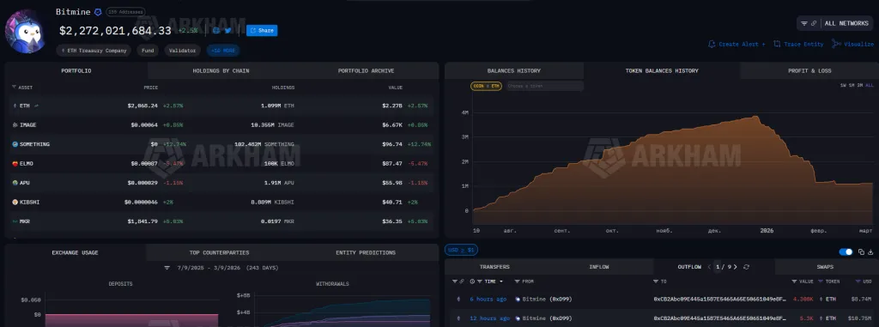The height and width of the screenshot is (327, 879).
Task: Select the ETH Treasury Company tag
Action: click(x=94, y=51)
